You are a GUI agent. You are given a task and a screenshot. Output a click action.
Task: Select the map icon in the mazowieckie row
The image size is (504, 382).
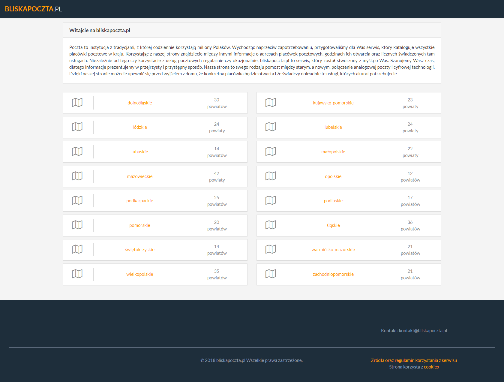coord(77,176)
